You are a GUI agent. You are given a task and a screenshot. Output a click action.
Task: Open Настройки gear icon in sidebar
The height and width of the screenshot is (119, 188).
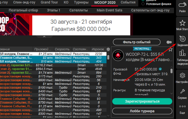[x=182, y=76]
